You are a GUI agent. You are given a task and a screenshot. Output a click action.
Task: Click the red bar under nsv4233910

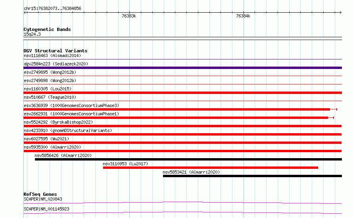[182, 134]
